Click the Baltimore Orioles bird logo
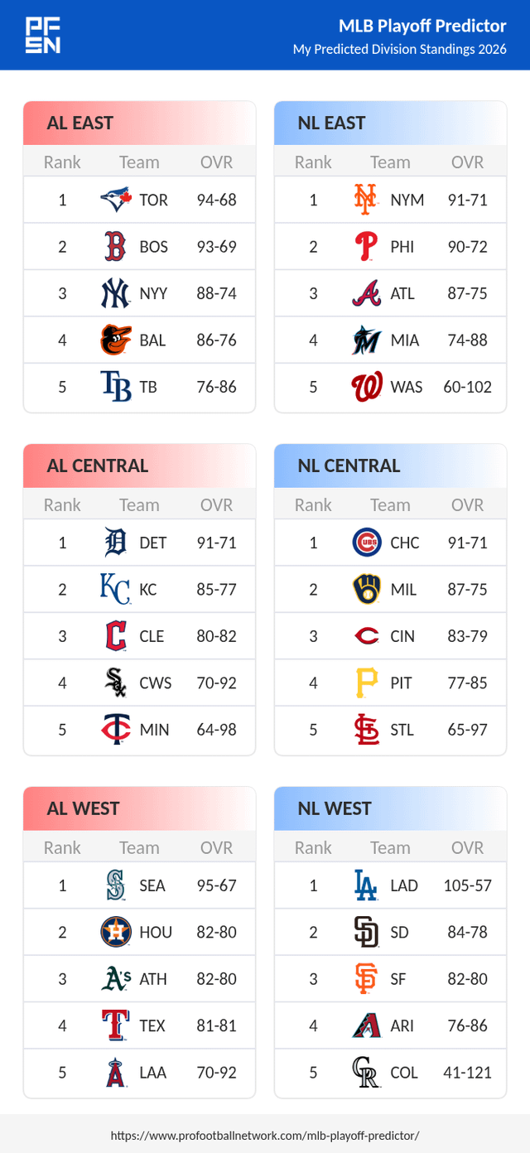The image size is (530, 1153). pyautogui.click(x=115, y=340)
